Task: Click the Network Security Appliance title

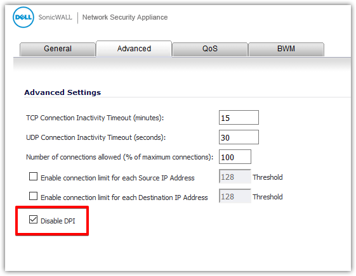Action: (125, 17)
